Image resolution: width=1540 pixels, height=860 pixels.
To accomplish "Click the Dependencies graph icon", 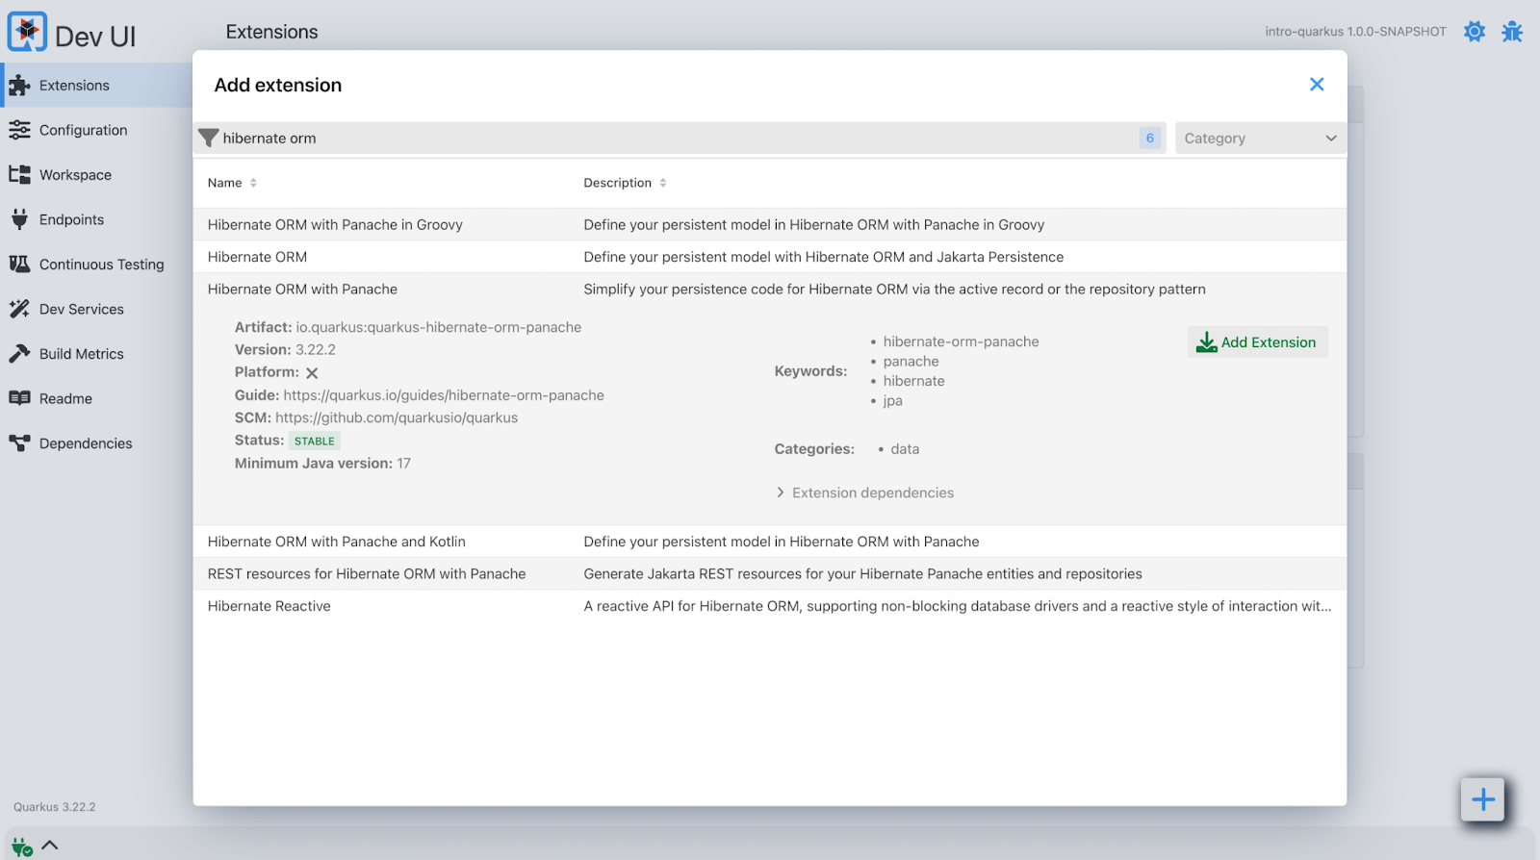I will [x=19, y=443].
